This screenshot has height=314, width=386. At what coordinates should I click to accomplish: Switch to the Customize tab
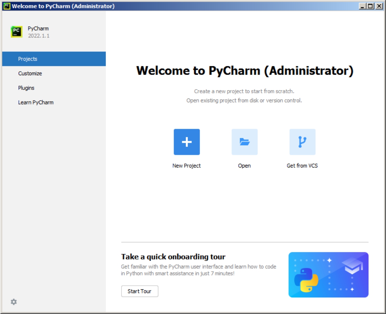click(x=30, y=74)
